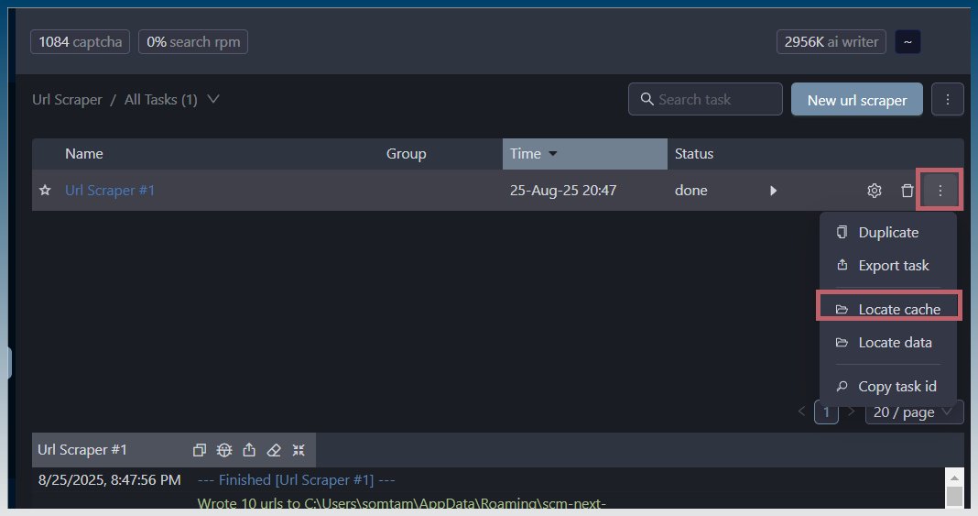Click the three-dot menu in task row
The width and height of the screenshot is (978, 516).
(x=940, y=191)
